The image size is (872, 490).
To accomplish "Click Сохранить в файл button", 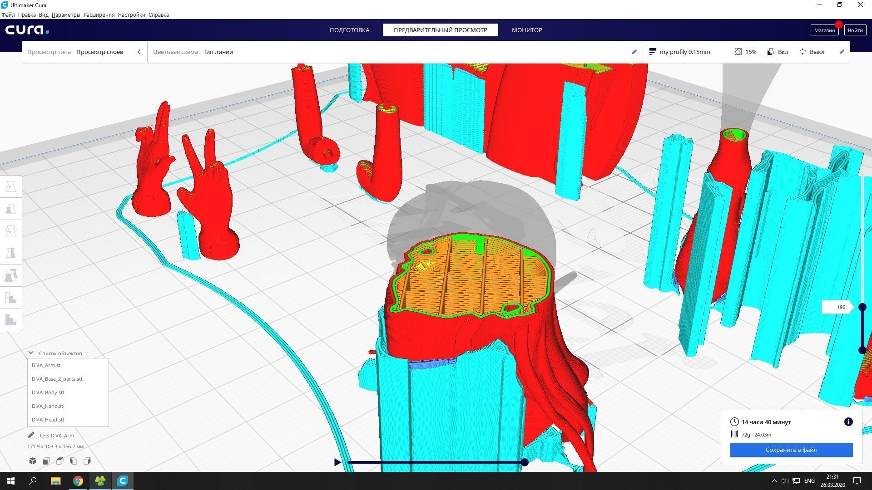I will tap(791, 450).
